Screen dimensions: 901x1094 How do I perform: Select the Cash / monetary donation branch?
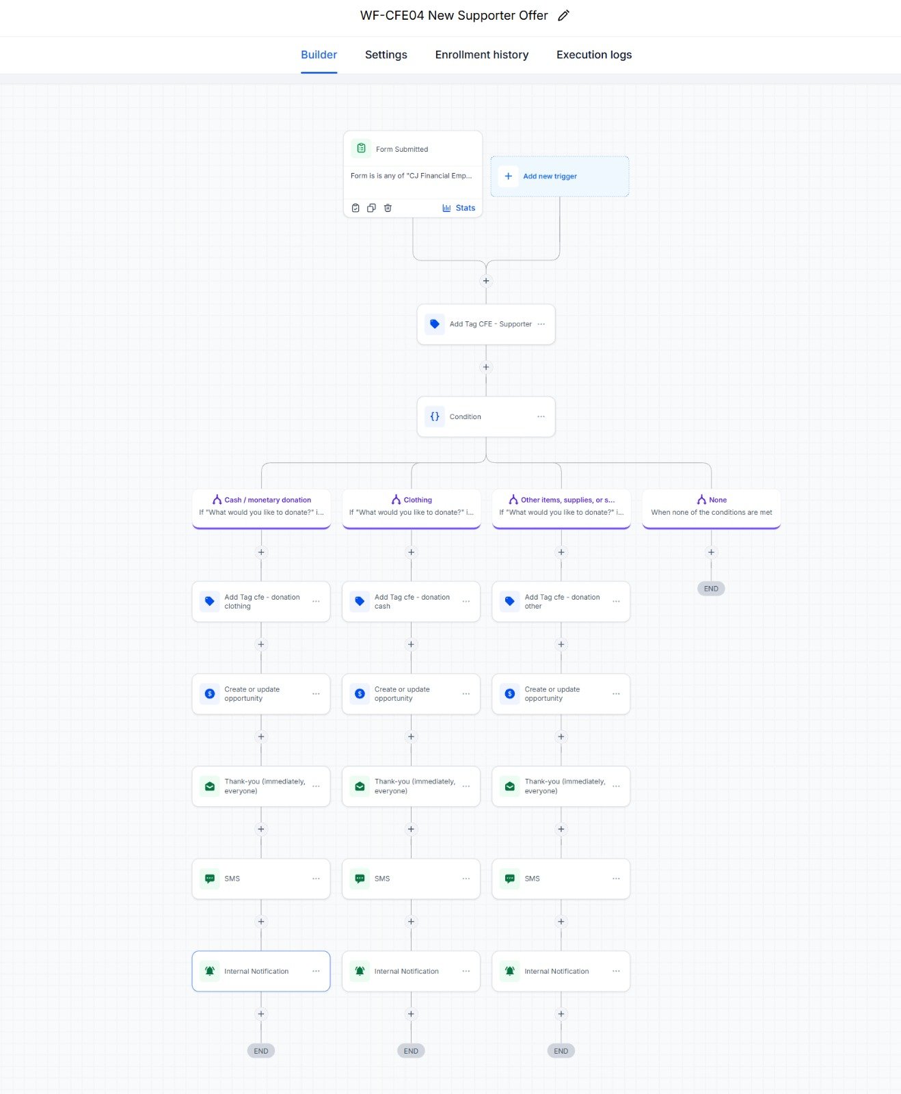pos(261,508)
